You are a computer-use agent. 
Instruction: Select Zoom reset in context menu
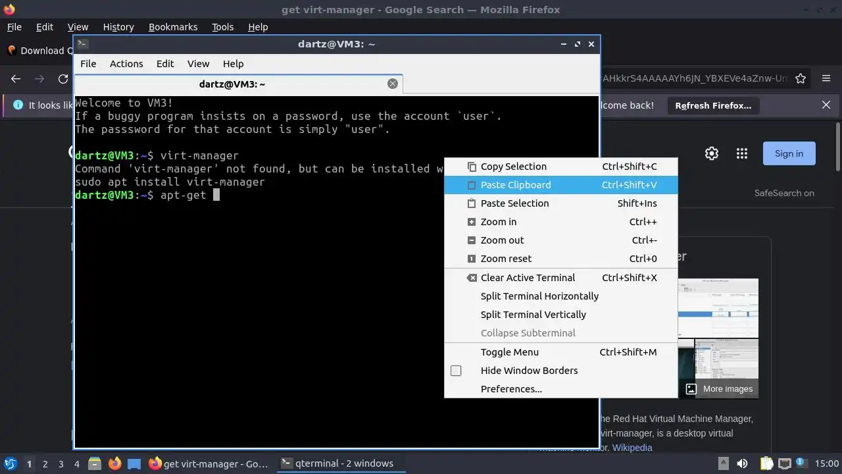coord(561,259)
